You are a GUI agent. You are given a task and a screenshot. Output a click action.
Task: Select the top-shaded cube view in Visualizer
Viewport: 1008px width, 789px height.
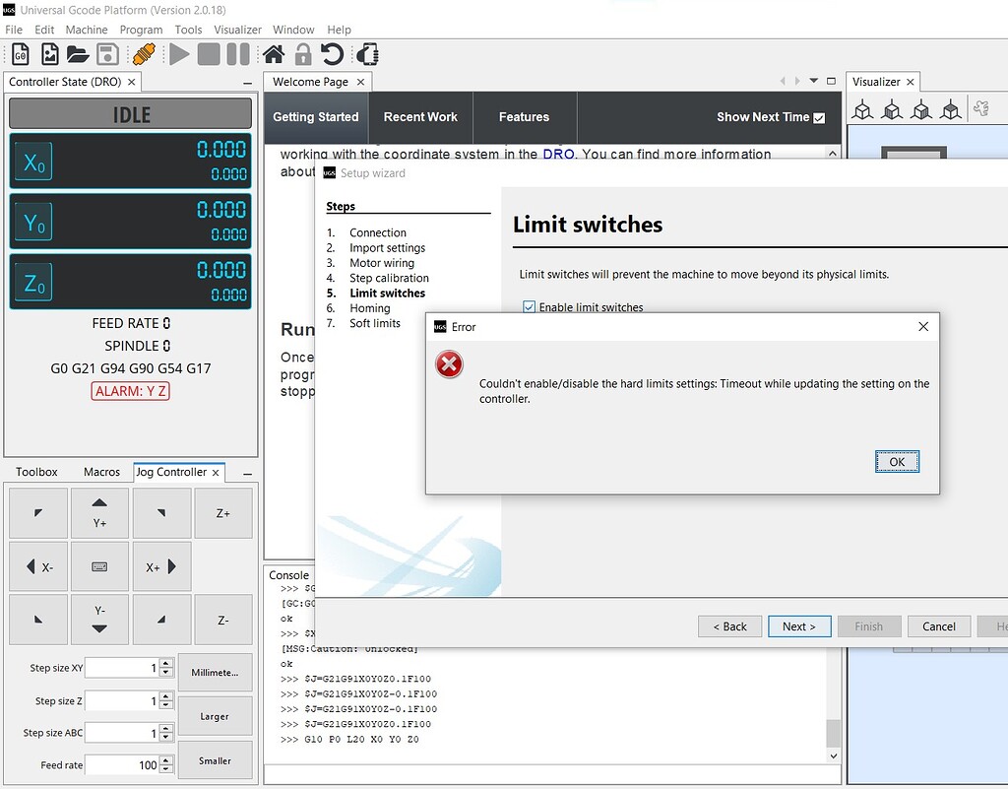[951, 110]
